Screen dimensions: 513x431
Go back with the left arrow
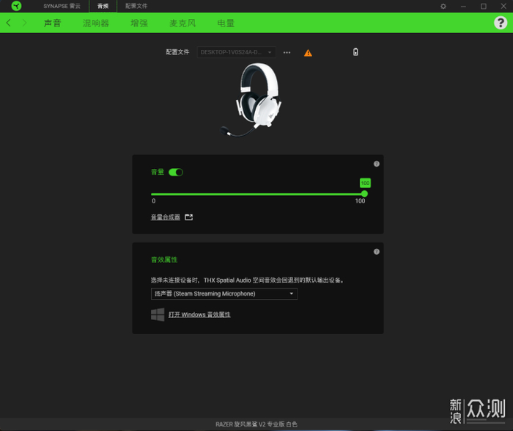pos(9,23)
